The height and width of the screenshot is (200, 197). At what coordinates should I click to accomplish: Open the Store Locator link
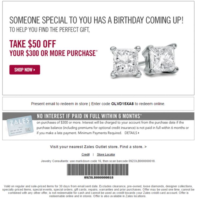[x=106, y=155]
